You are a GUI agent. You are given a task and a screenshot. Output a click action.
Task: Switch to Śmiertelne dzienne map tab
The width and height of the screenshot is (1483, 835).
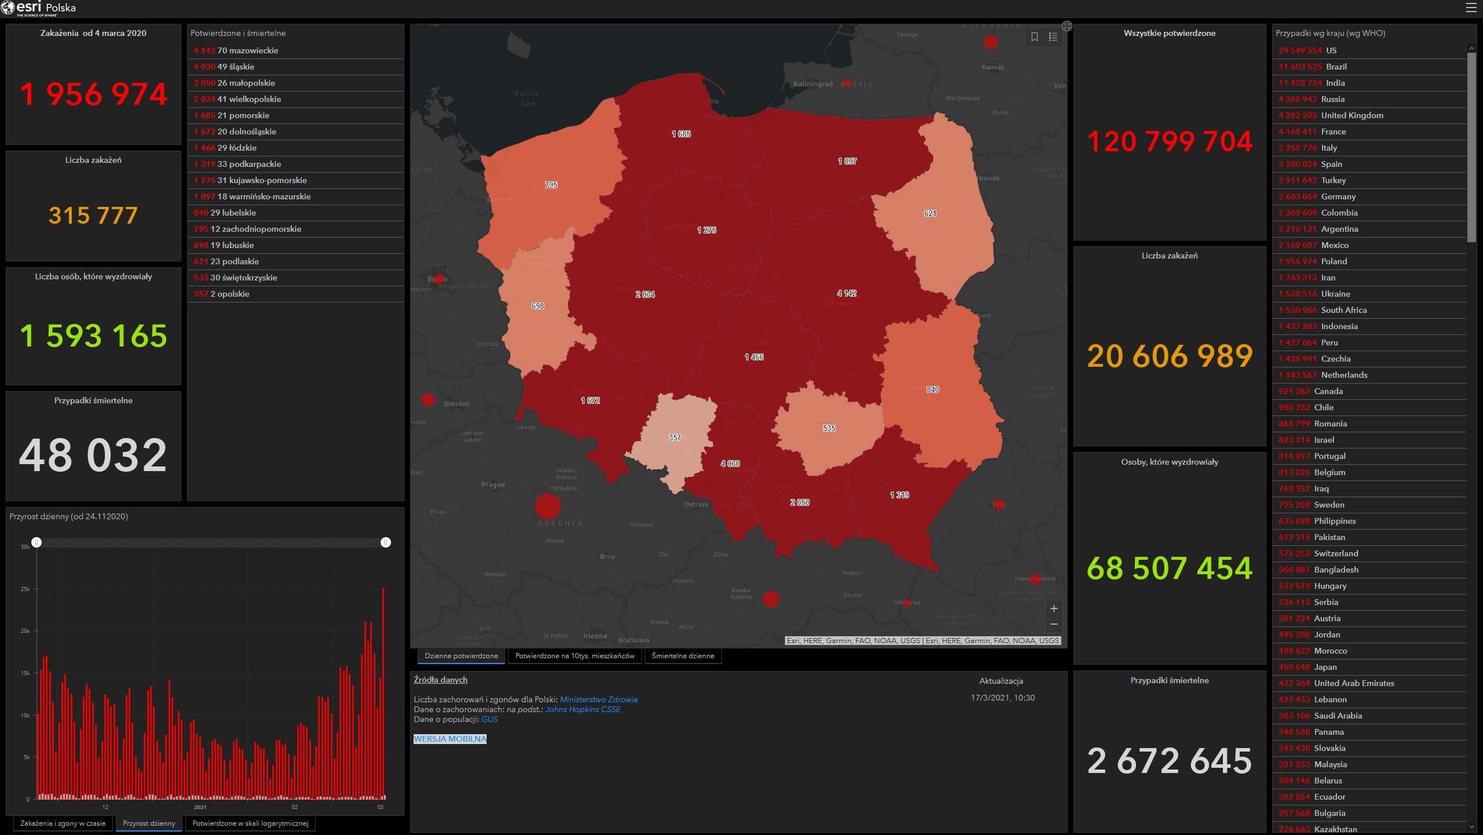coord(682,656)
